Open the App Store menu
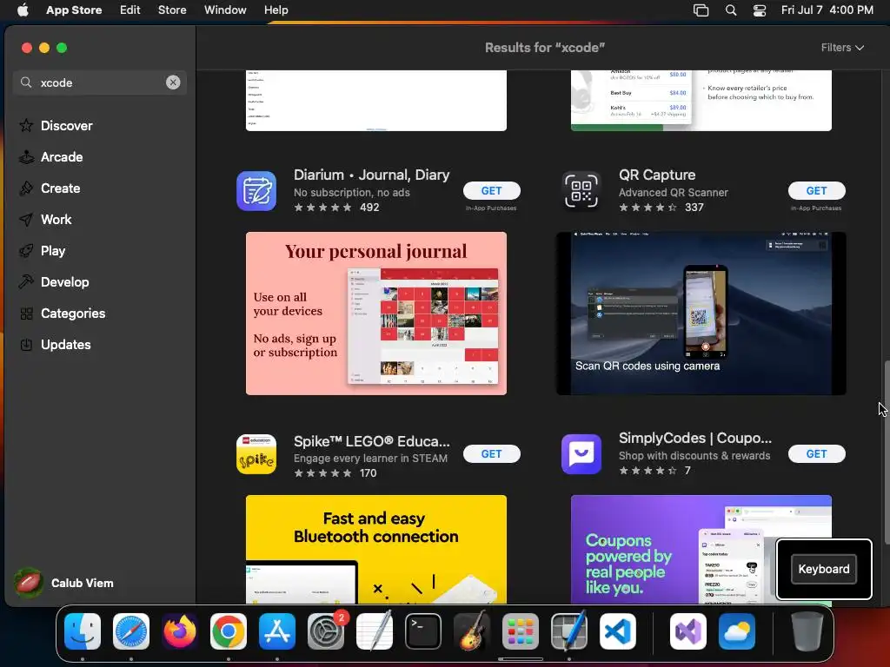This screenshot has width=890, height=667. [x=74, y=10]
